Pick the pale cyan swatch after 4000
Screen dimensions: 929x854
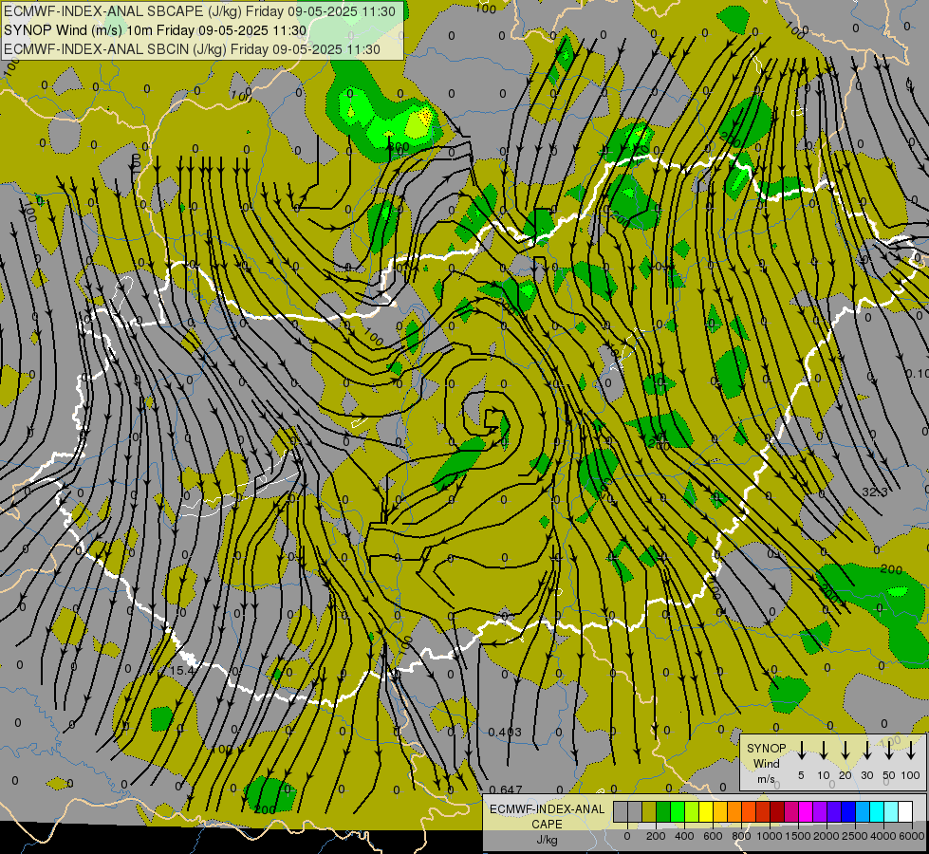[890, 811]
